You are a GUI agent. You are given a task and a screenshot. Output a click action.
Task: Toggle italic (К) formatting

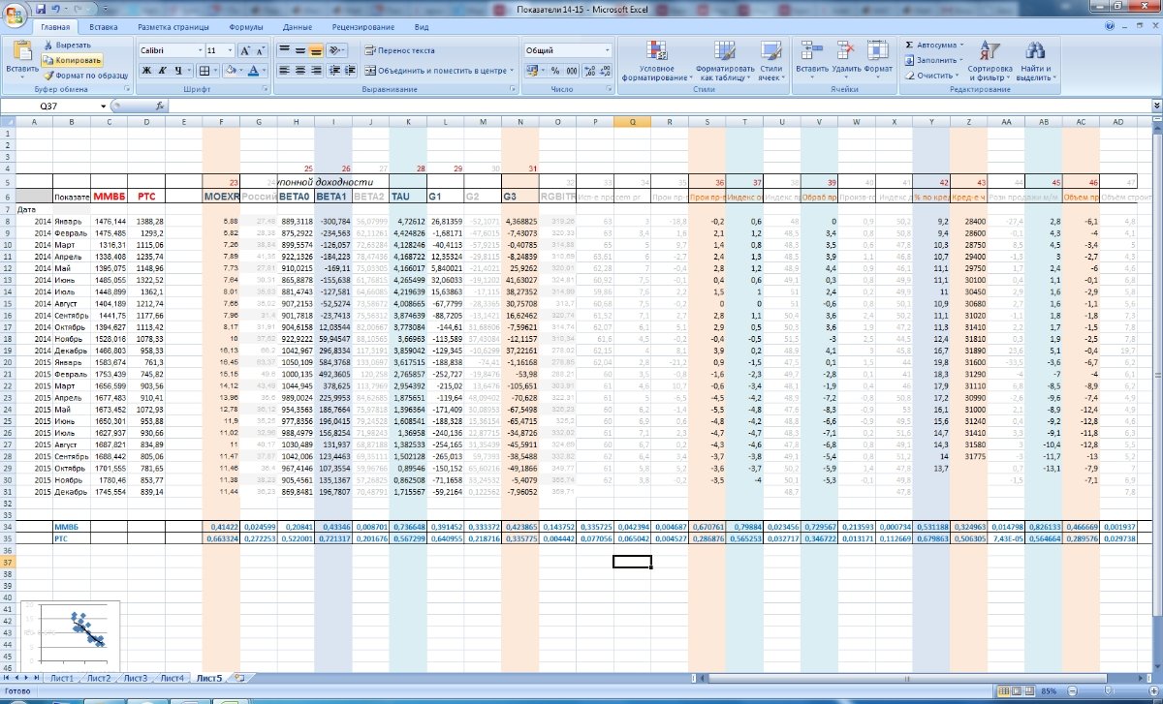tap(163, 71)
